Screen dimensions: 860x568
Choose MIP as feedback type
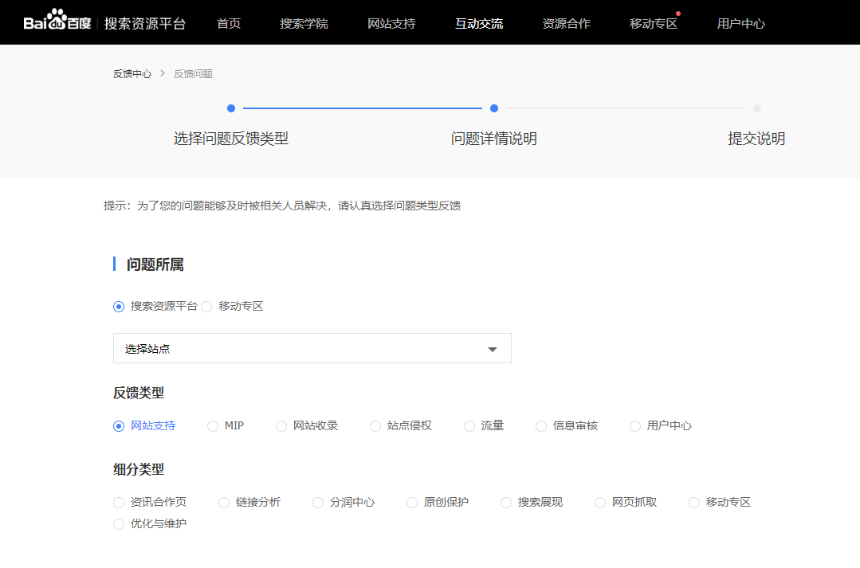(x=213, y=426)
